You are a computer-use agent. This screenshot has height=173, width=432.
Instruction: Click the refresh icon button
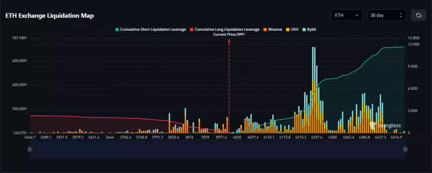tap(418, 15)
